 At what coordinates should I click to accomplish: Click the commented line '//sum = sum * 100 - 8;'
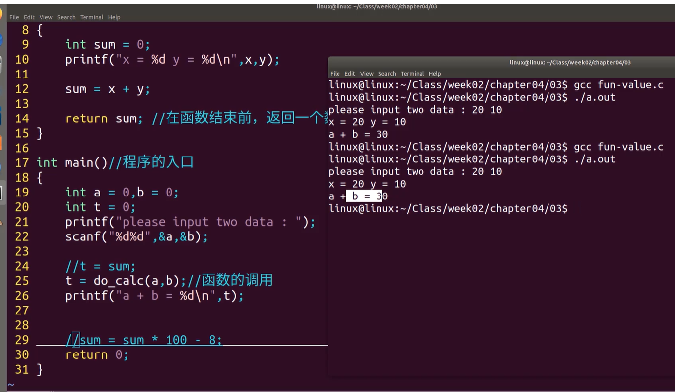144,340
